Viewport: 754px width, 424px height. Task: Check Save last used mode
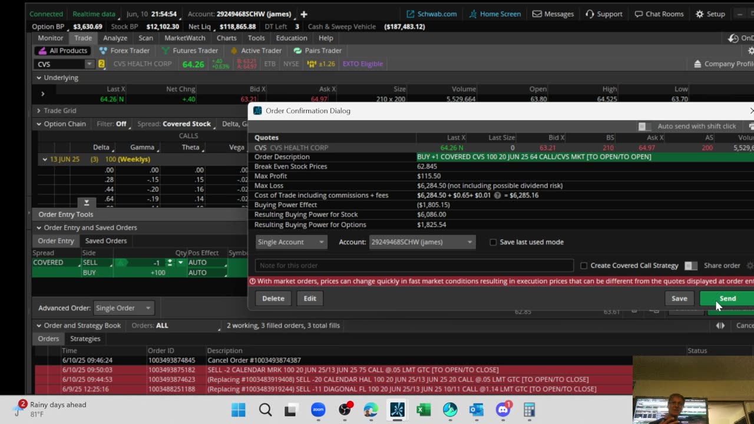pyautogui.click(x=493, y=242)
